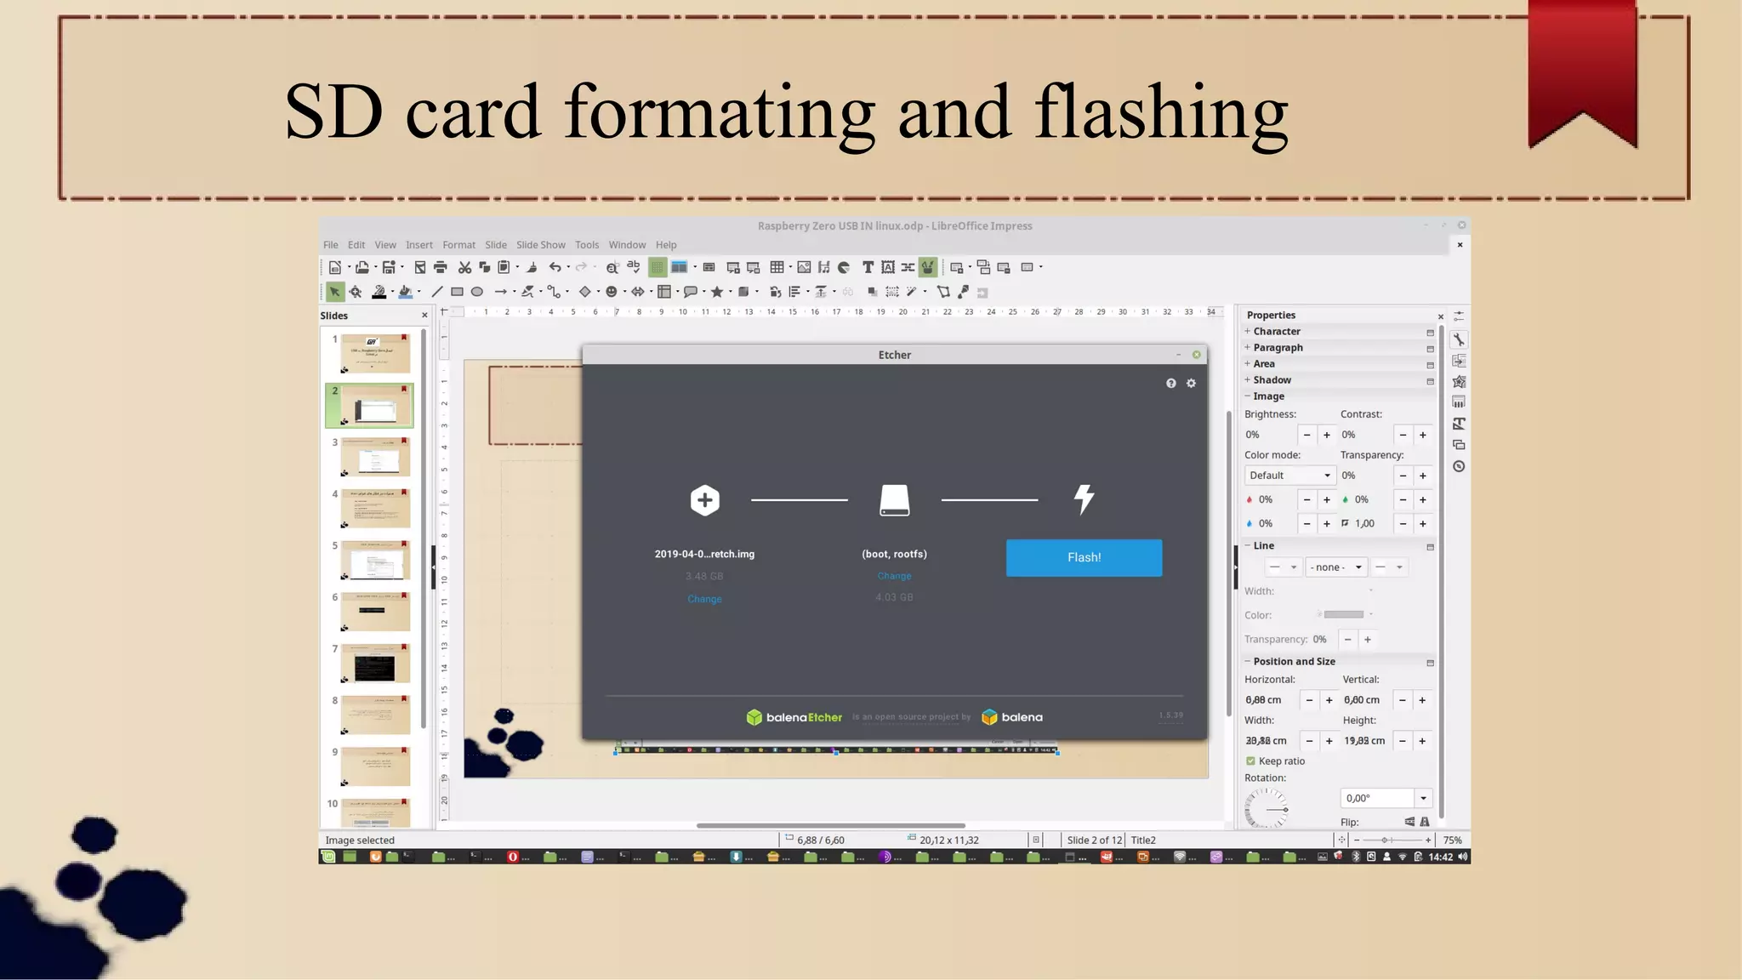Screen dimensions: 1742x980
Task: Click the Insert Image icon
Action: pyautogui.click(x=804, y=267)
